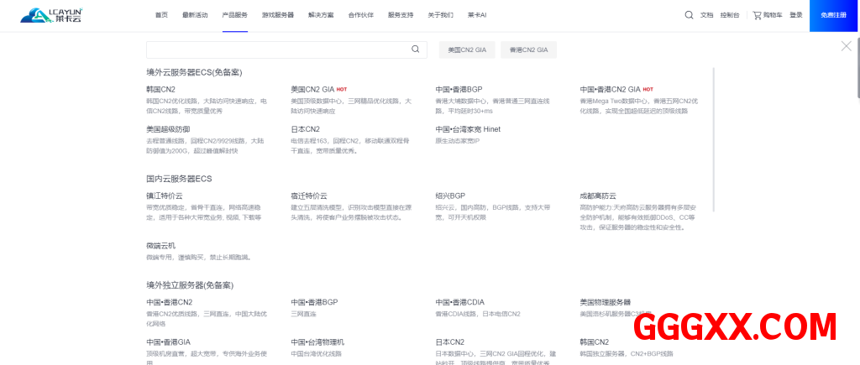This screenshot has height=365, width=860.
Task: Open the 控制台 link
Action: click(730, 15)
